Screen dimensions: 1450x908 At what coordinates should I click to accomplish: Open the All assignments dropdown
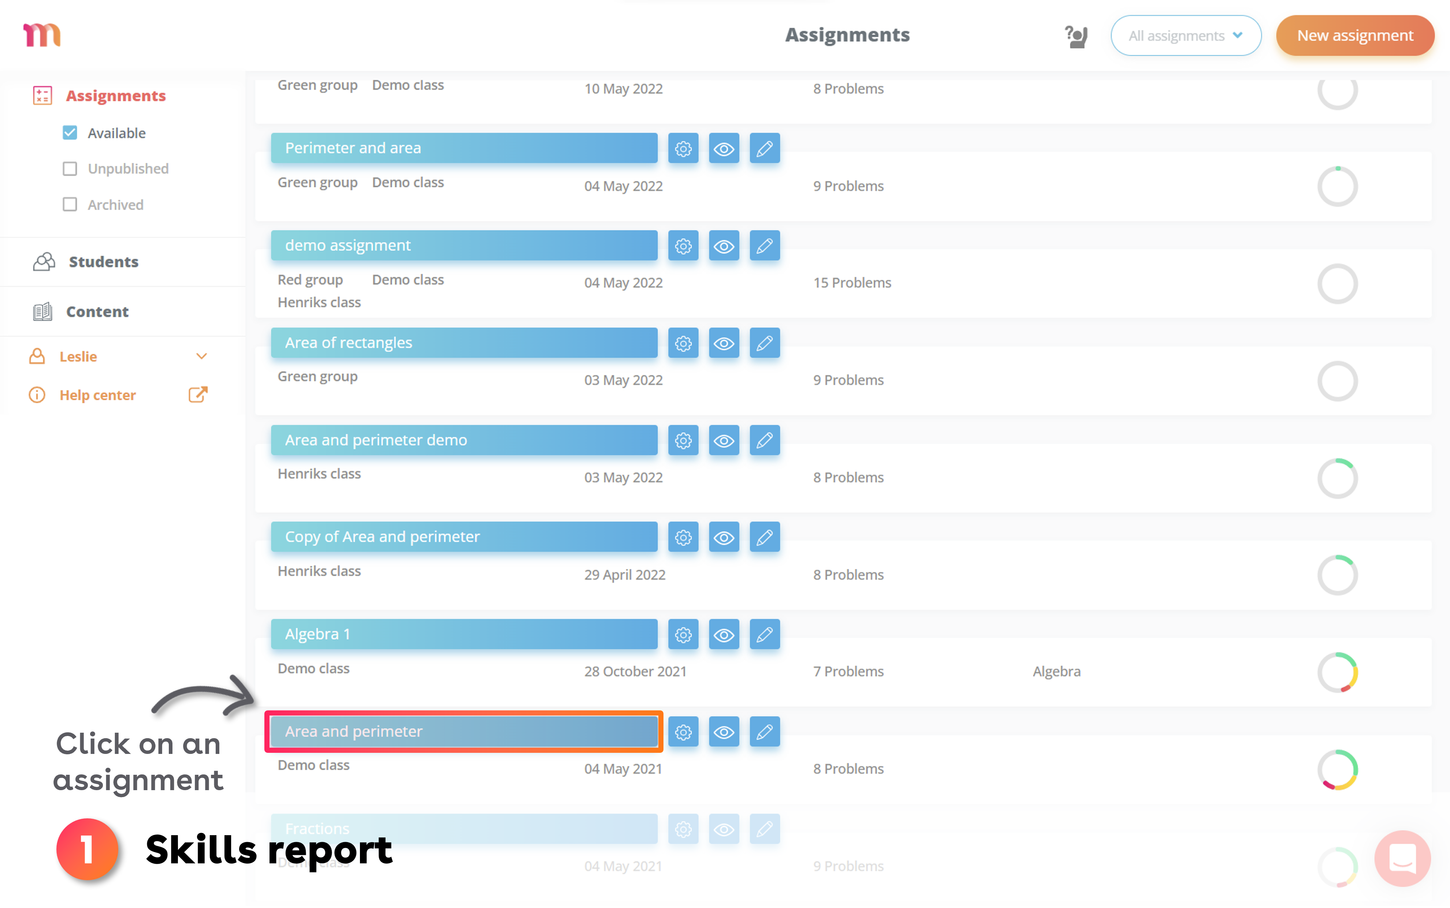click(x=1185, y=36)
